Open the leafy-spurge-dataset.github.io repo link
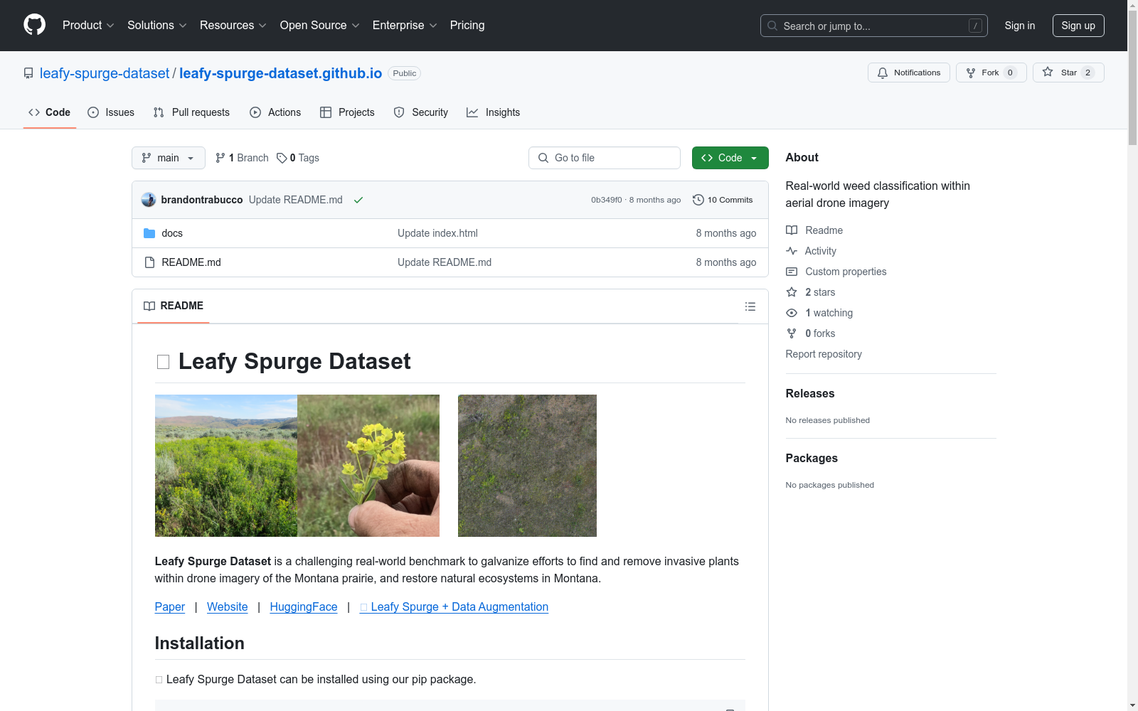1138x711 pixels. pos(280,73)
